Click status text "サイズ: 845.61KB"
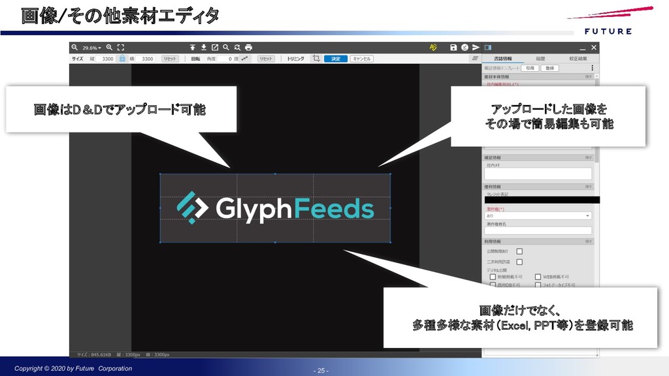This screenshot has height=376, width=669. coord(94,354)
